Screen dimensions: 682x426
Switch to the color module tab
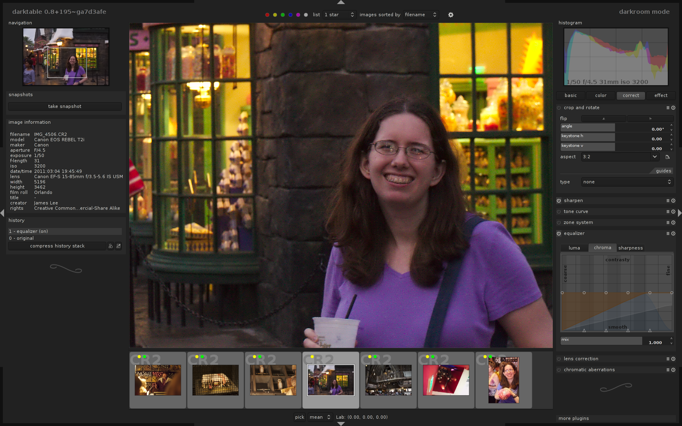point(601,96)
